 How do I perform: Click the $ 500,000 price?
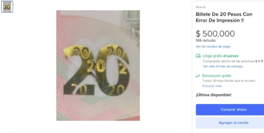click(215, 34)
